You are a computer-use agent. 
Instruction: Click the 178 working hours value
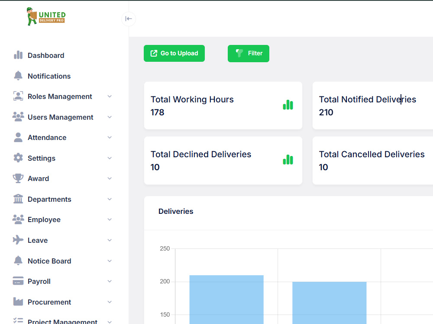158,112
